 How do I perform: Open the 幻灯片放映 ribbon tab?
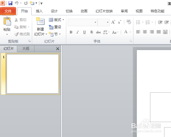click(104, 11)
